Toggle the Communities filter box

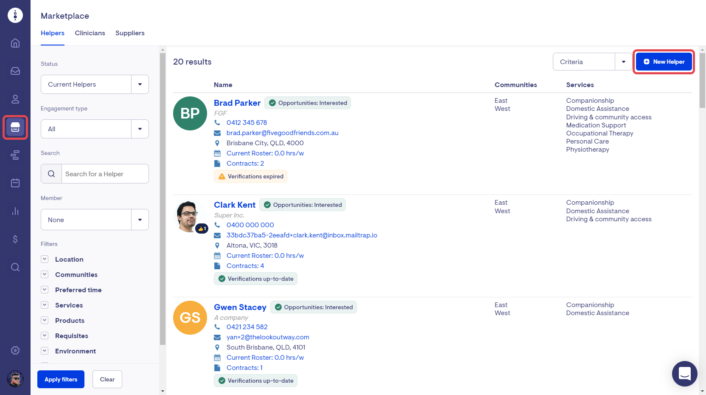click(45, 274)
